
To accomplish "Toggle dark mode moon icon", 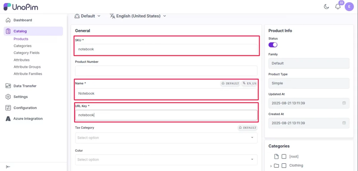I will coord(326,7).
